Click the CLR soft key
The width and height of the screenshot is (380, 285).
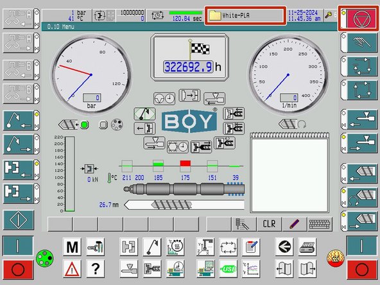(269, 224)
